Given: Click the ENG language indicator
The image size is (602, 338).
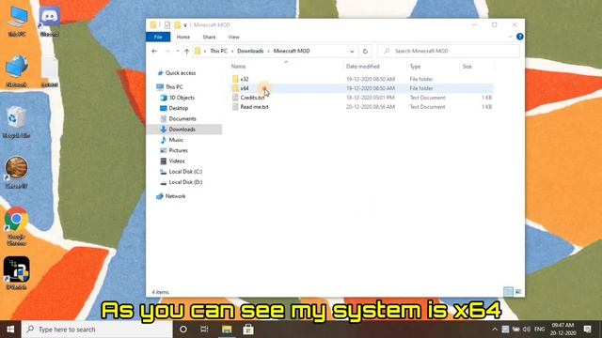Looking at the screenshot, I should (x=539, y=330).
